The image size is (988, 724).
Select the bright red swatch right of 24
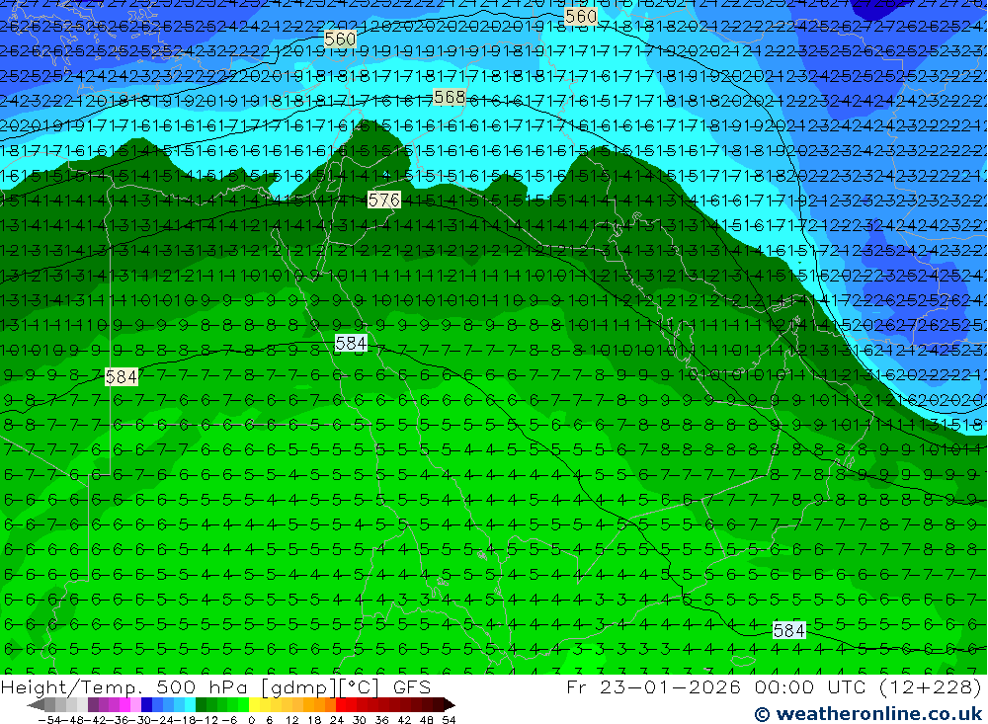[341, 704]
